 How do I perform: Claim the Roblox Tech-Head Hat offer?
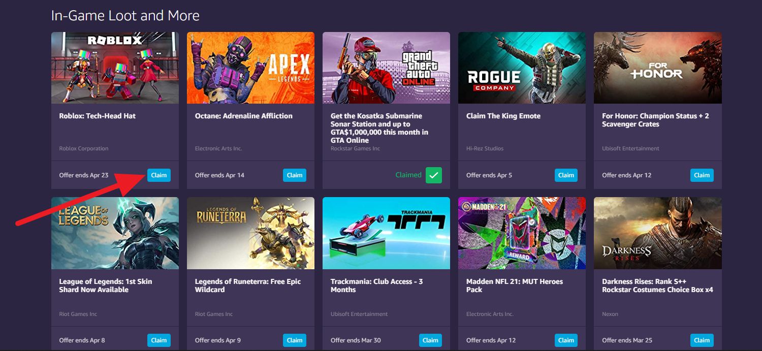pos(159,175)
